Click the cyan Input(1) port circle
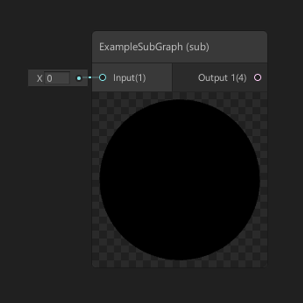 coord(103,77)
